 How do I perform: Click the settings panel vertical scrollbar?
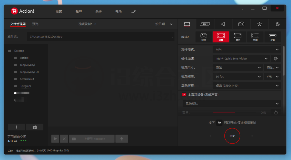283,61
